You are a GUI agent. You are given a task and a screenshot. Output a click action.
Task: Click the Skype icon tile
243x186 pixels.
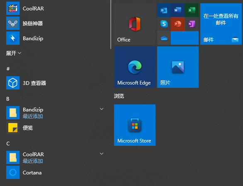[x=164, y=24]
